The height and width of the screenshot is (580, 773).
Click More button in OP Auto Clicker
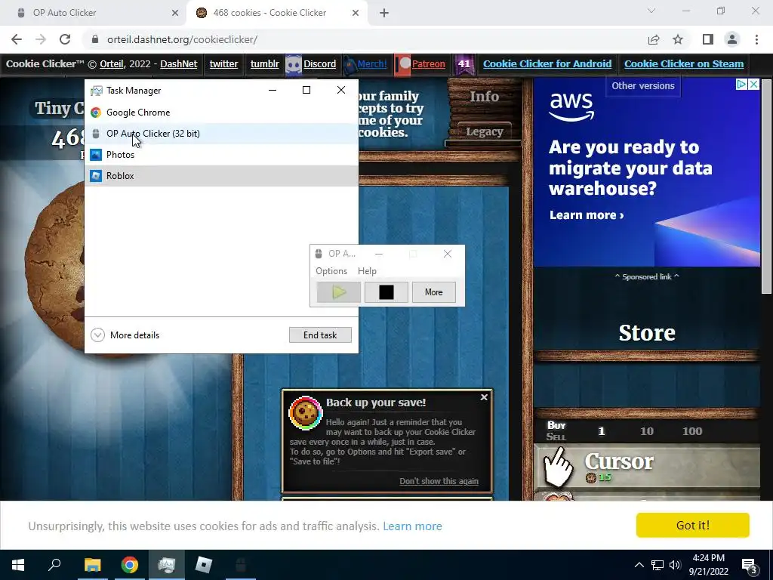point(433,292)
